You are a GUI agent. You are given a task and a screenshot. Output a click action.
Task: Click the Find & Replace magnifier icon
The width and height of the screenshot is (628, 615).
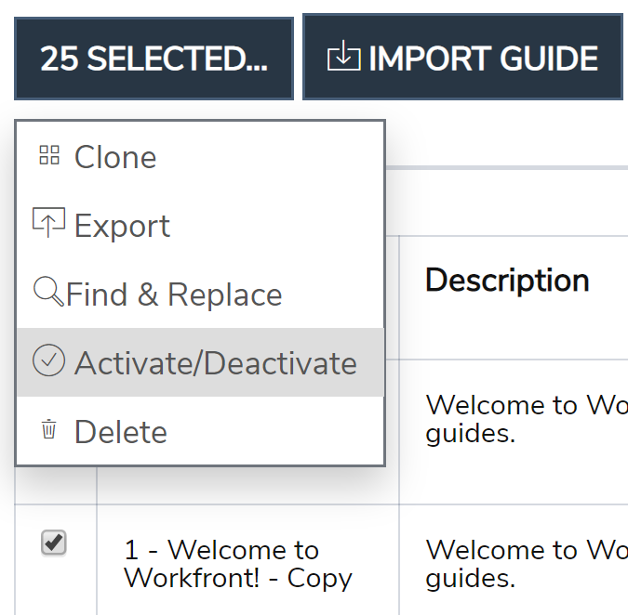[x=48, y=292]
